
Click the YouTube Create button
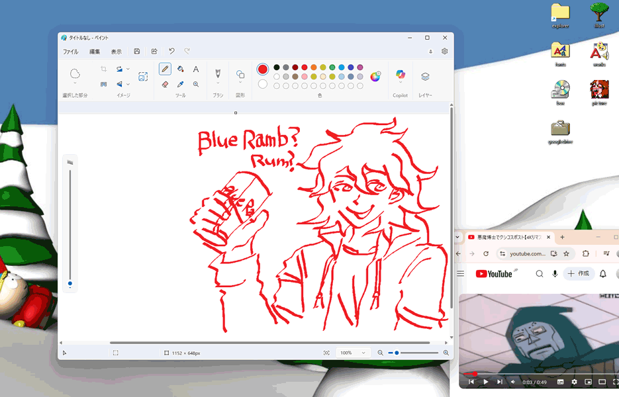tap(578, 273)
